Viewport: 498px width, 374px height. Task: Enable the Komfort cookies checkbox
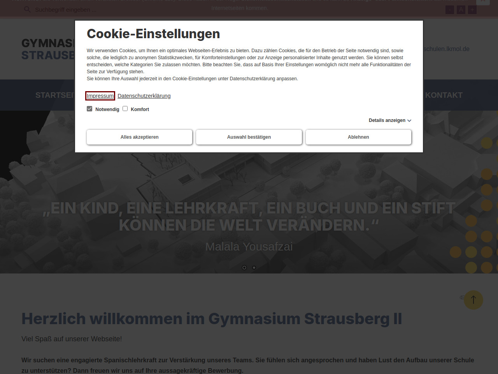[125, 109]
